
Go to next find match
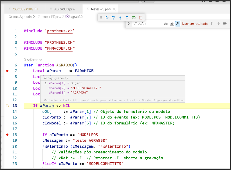pyautogui.click(x=218, y=23)
